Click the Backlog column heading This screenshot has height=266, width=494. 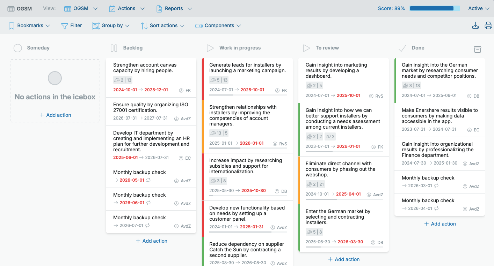point(133,48)
